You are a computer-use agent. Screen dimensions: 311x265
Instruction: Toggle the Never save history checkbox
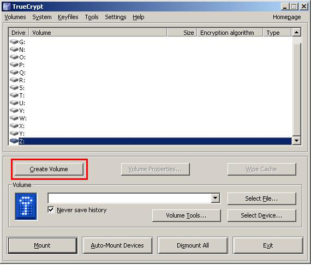click(x=51, y=210)
